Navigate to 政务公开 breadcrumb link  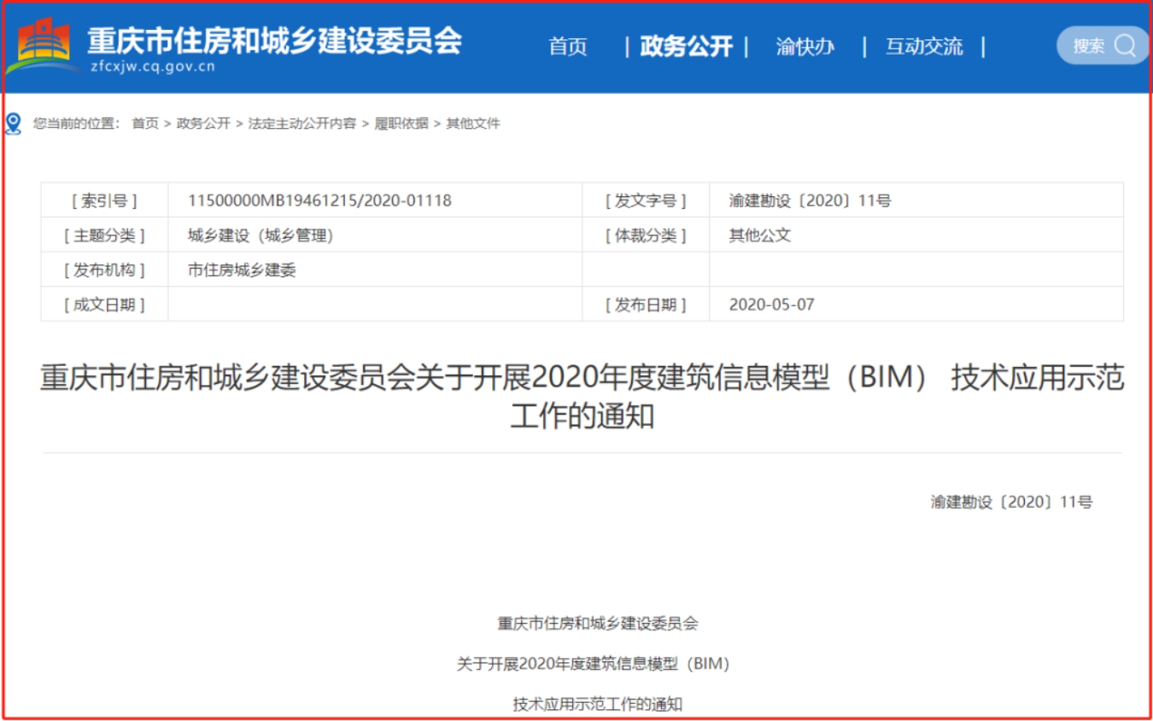pos(203,124)
